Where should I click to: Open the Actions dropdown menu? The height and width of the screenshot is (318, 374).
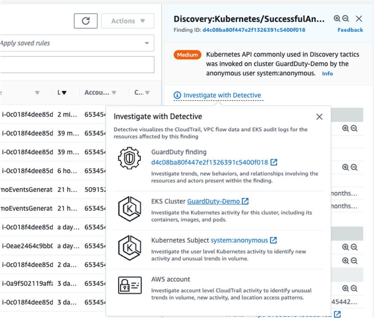click(x=127, y=21)
